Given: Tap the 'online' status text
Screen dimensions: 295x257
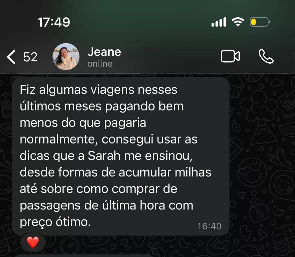Looking at the screenshot, I should click(x=100, y=64).
